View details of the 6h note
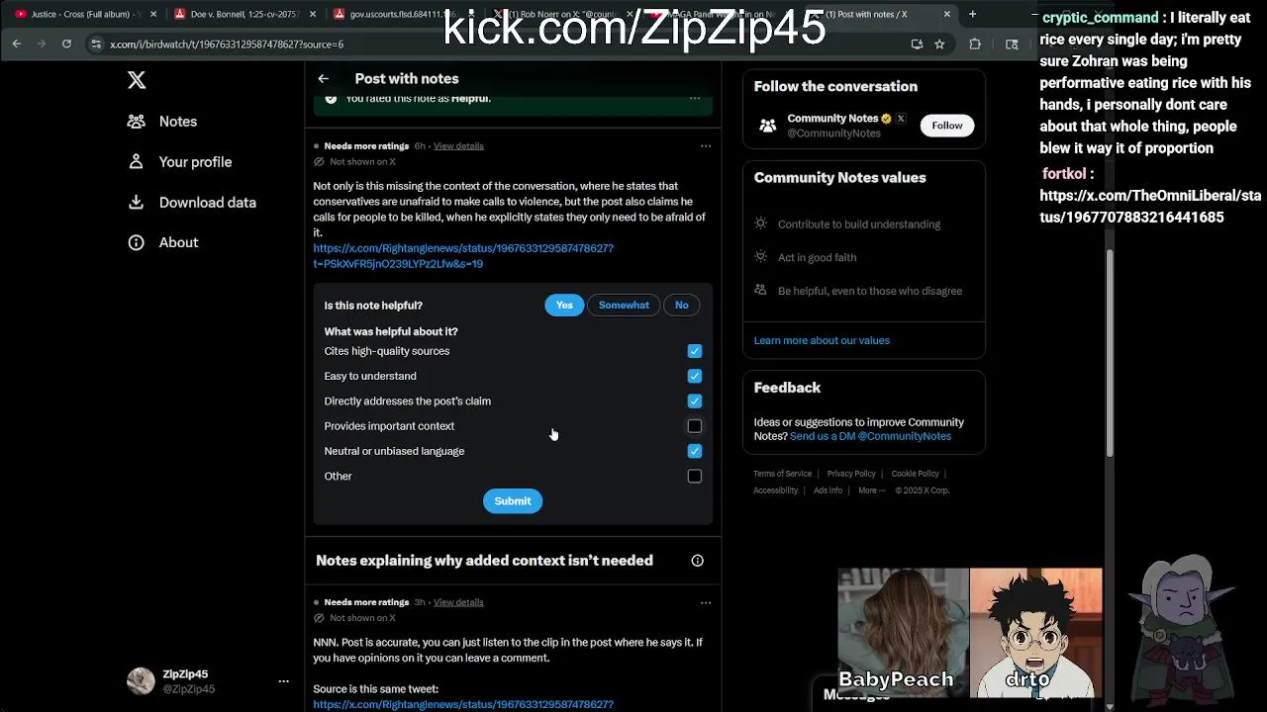1267x712 pixels. [458, 146]
